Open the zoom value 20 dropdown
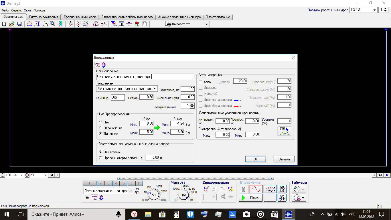 pyautogui.click(x=45, y=175)
